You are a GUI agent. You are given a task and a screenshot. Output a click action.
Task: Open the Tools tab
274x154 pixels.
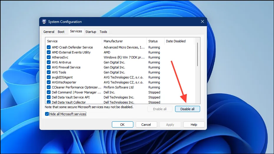pyautogui.click(x=103, y=32)
